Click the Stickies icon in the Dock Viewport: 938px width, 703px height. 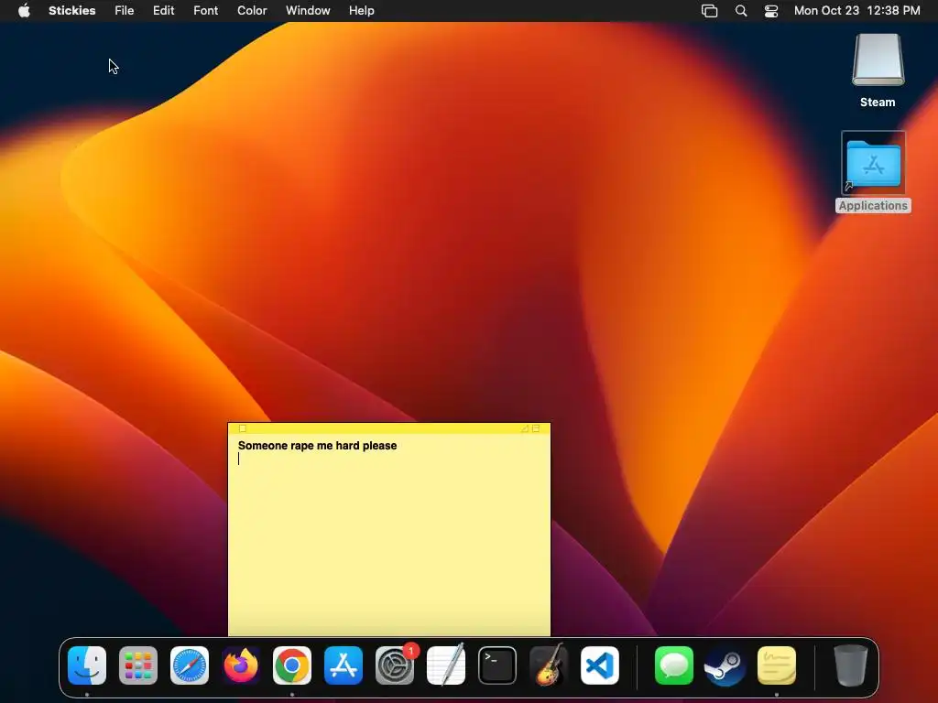pos(777,665)
